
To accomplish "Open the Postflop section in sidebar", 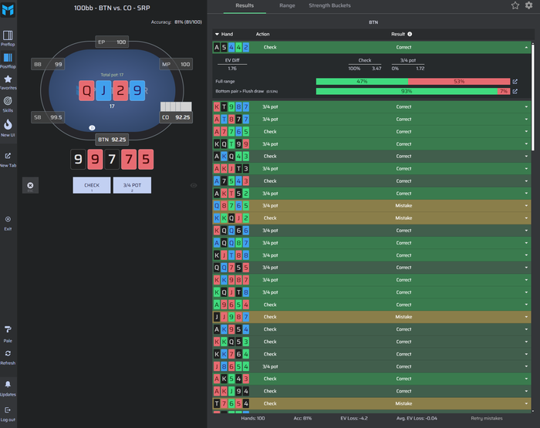I will point(8,61).
